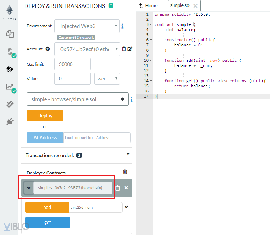
Task: Click the At Address button
Action: click(45, 137)
